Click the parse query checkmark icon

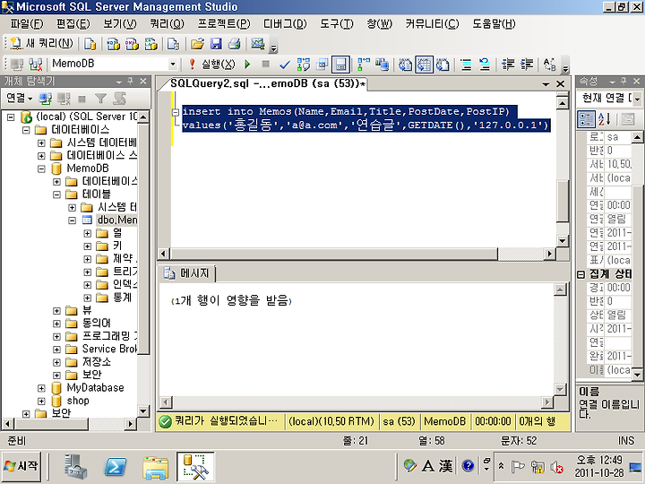click(284, 65)
